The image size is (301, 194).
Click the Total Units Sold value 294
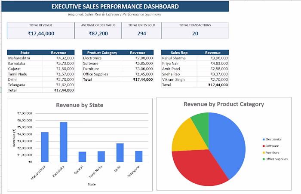pos(141,33)
